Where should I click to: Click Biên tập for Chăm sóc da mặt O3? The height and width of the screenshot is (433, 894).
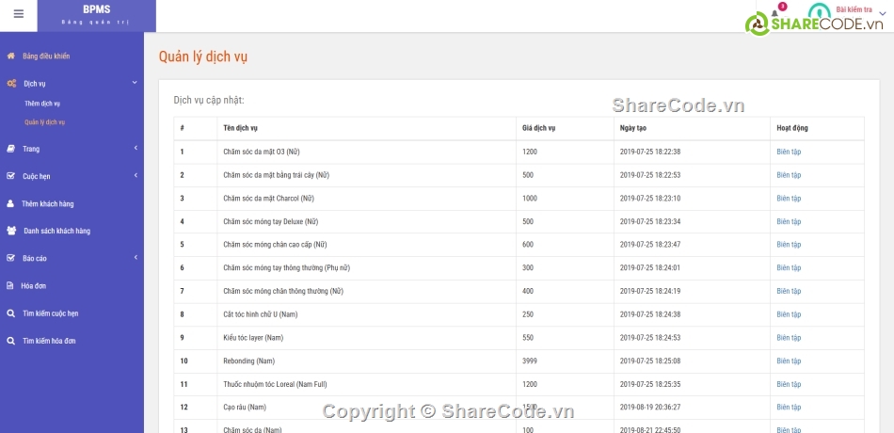(x=789, y=152)
